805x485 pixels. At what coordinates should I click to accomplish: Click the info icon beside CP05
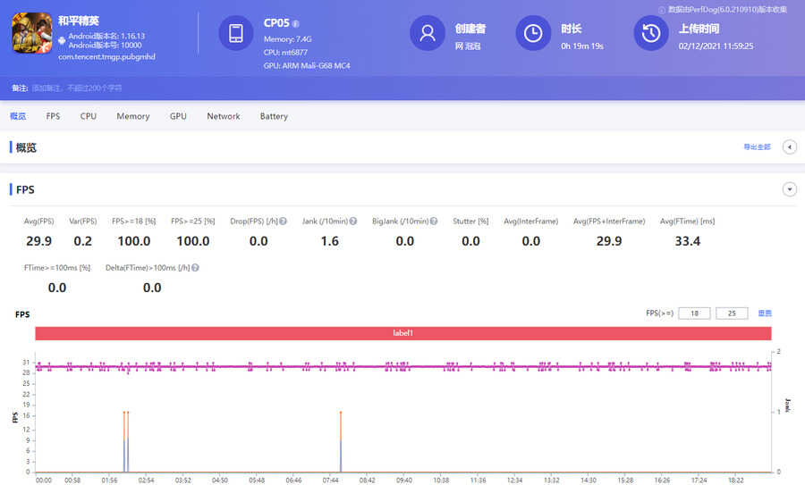[296, 23]
